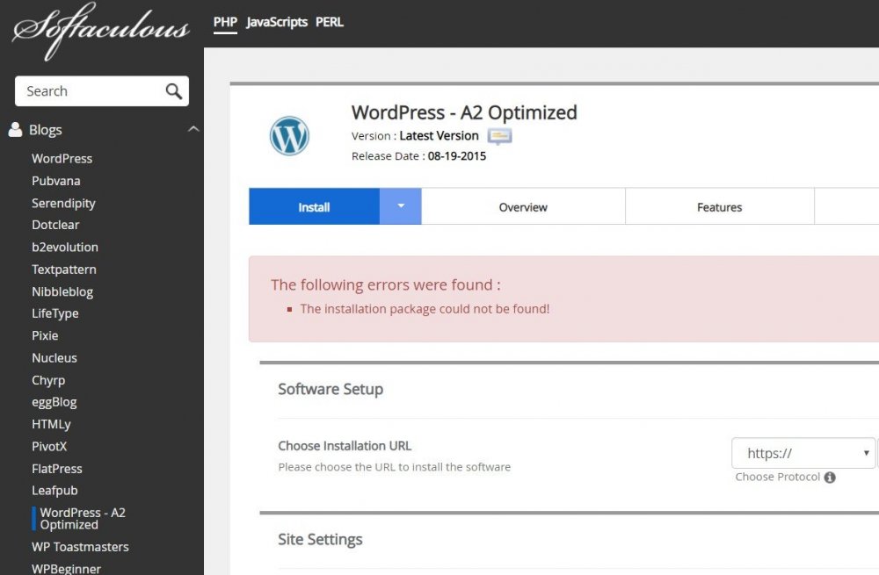
Task: Open the Install button dropdown arrow
Action: pos(401,206)
